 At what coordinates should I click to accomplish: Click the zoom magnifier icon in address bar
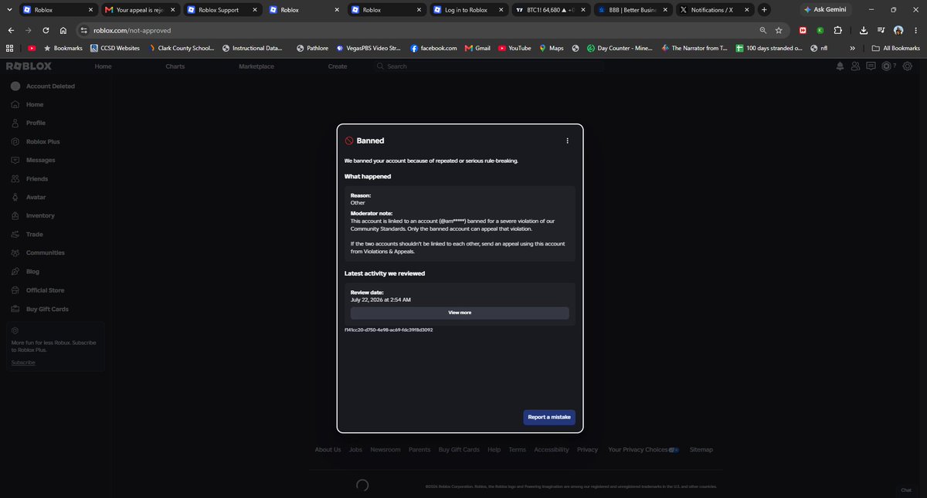(763, 30)
